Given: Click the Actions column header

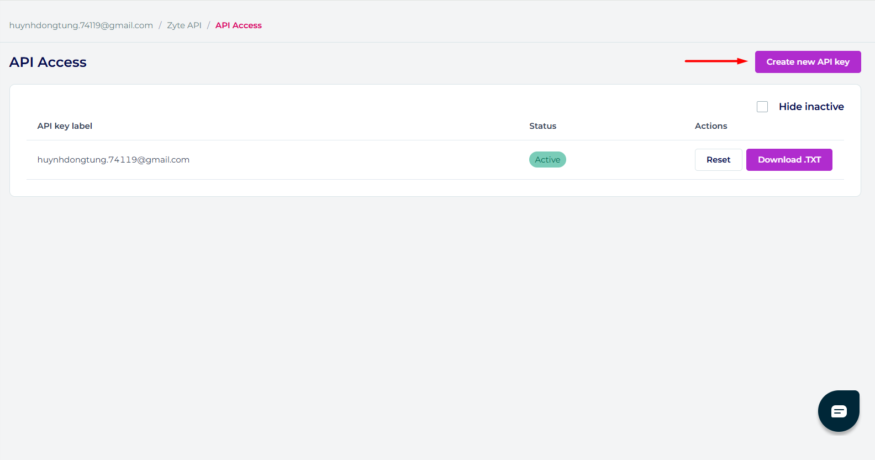Looking at the screenshot, I should pos(710,126).
